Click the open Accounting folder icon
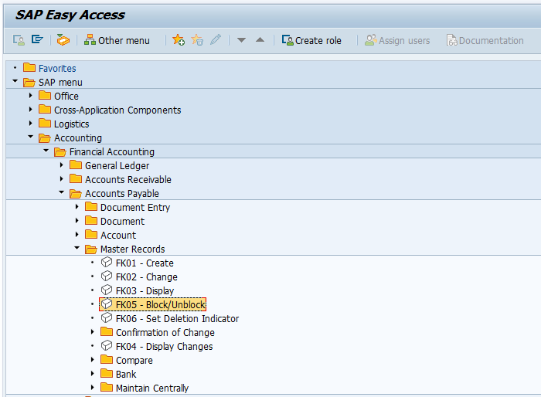Image resolution: width=541 pixels, height=397 pixels. click(45, 137)
